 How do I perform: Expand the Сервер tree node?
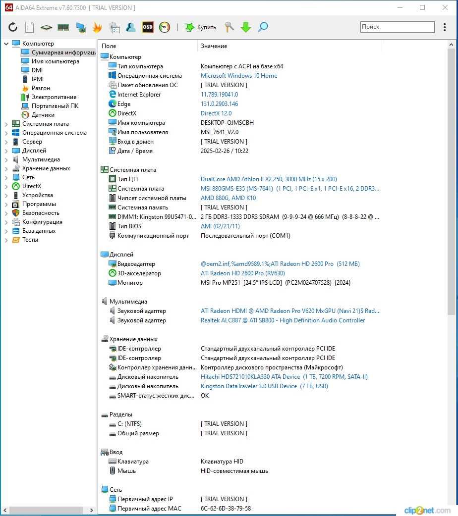tap(6, 142)
